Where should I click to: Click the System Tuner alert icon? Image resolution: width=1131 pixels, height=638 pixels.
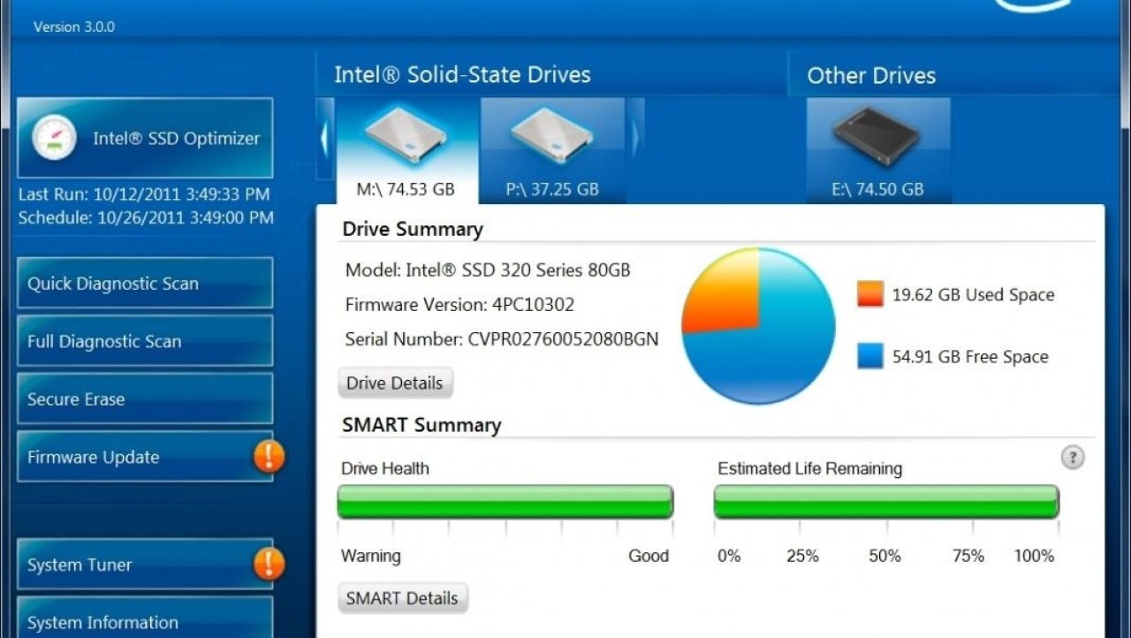pyautogui.click(x=269, y=564)
